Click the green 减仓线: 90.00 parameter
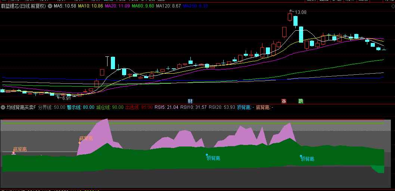This screenshot has width=395, height=191. click(x=110, y=107)
